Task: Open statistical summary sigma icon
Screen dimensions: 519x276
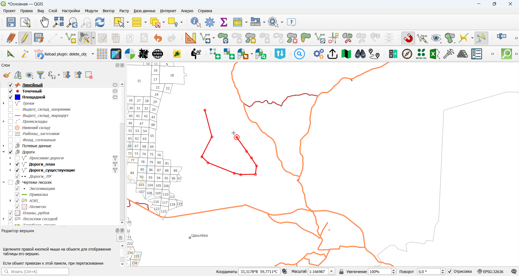Action: [224, 22]
